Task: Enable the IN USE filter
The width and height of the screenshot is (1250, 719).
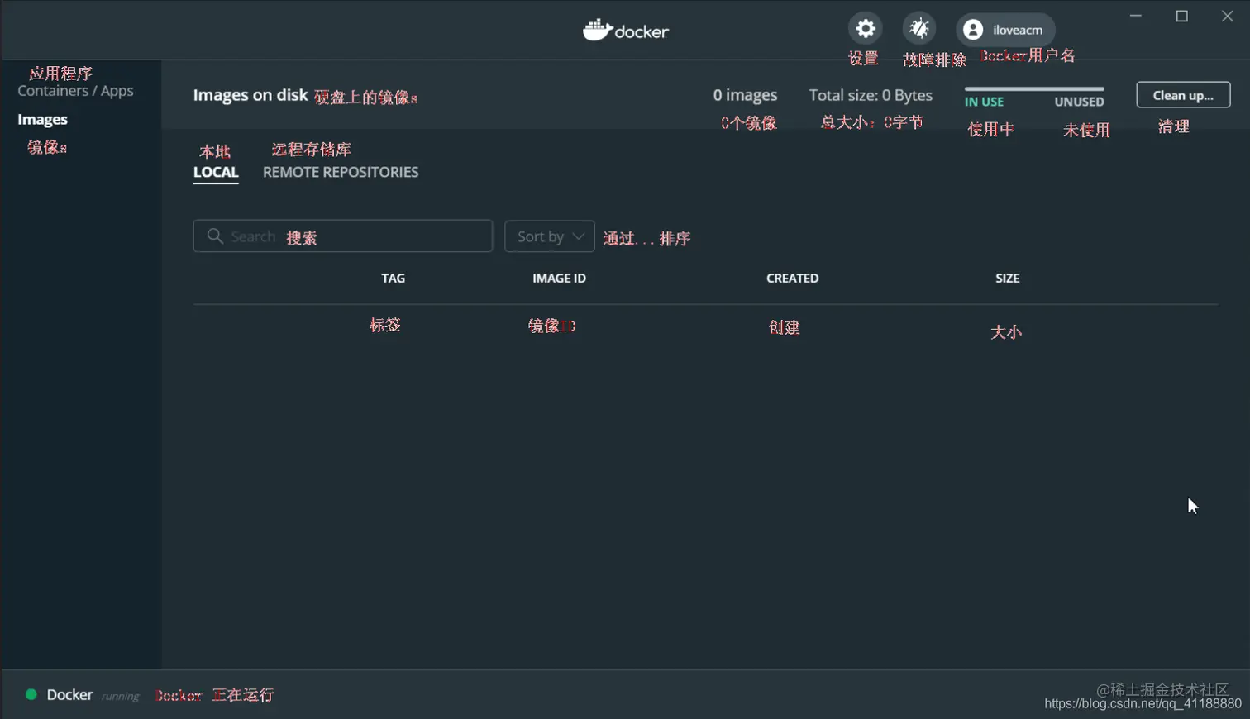Action: point(984,101)
